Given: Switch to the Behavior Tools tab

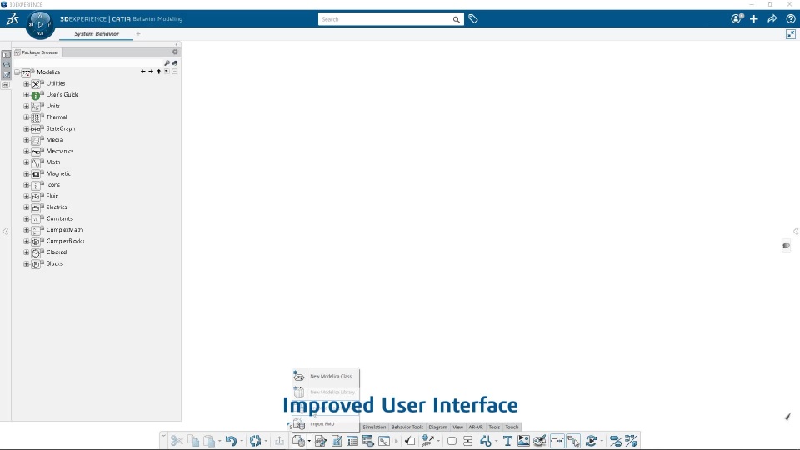Looking at the screenshot, I should click(407, 427).
